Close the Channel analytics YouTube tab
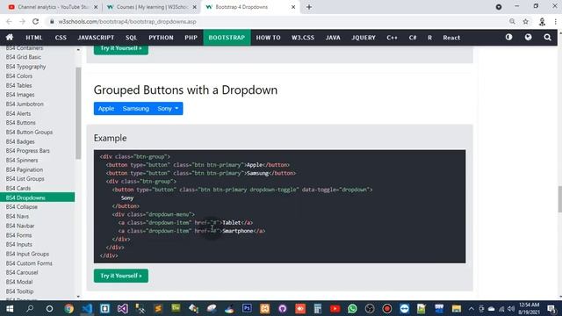Screen dimensions: 562x316 96,7
